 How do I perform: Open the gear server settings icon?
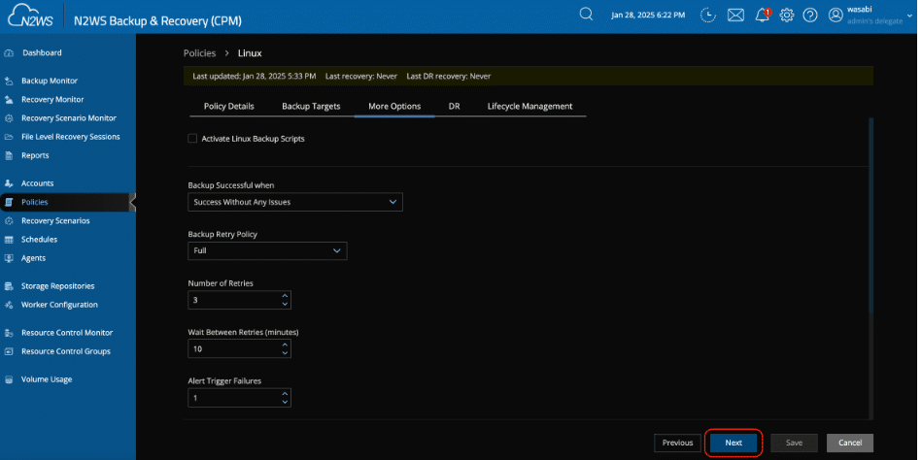pos(787,16)
